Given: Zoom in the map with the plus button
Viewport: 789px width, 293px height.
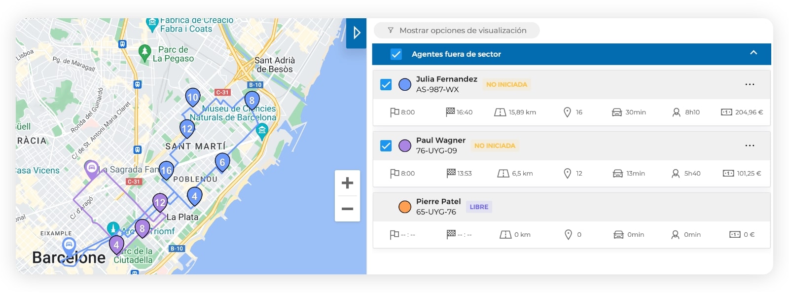Looking at the screenshot, I should [347, 183].
